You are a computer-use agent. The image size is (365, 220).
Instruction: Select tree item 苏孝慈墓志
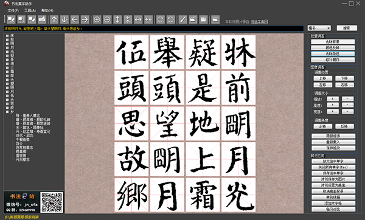tap(24, 148)
